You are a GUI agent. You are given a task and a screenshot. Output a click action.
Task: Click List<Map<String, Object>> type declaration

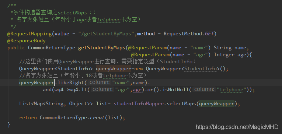[x=56, y=104]
